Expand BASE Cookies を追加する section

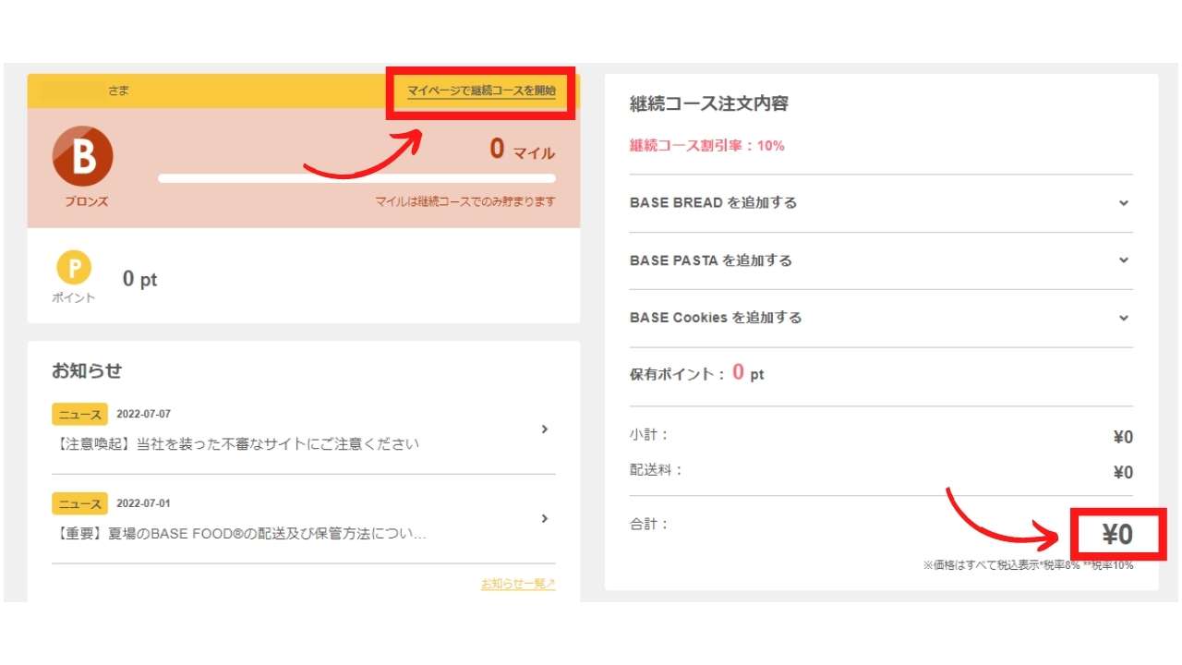click(x=881, y=318)
